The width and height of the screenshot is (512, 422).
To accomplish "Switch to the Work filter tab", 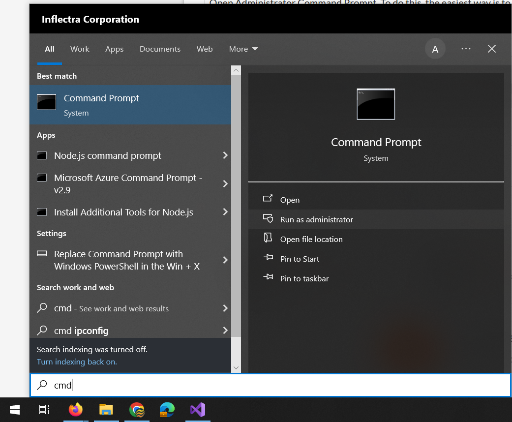I will tap(80, 49).
